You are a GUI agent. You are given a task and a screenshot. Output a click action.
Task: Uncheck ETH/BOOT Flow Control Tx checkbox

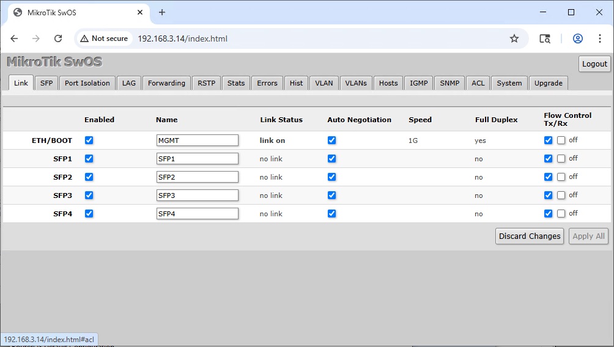coord(548,140)
